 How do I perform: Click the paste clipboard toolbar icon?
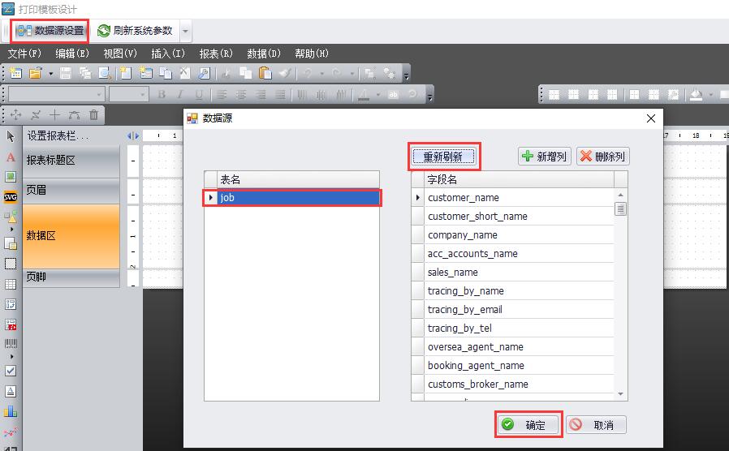[265, 73]
